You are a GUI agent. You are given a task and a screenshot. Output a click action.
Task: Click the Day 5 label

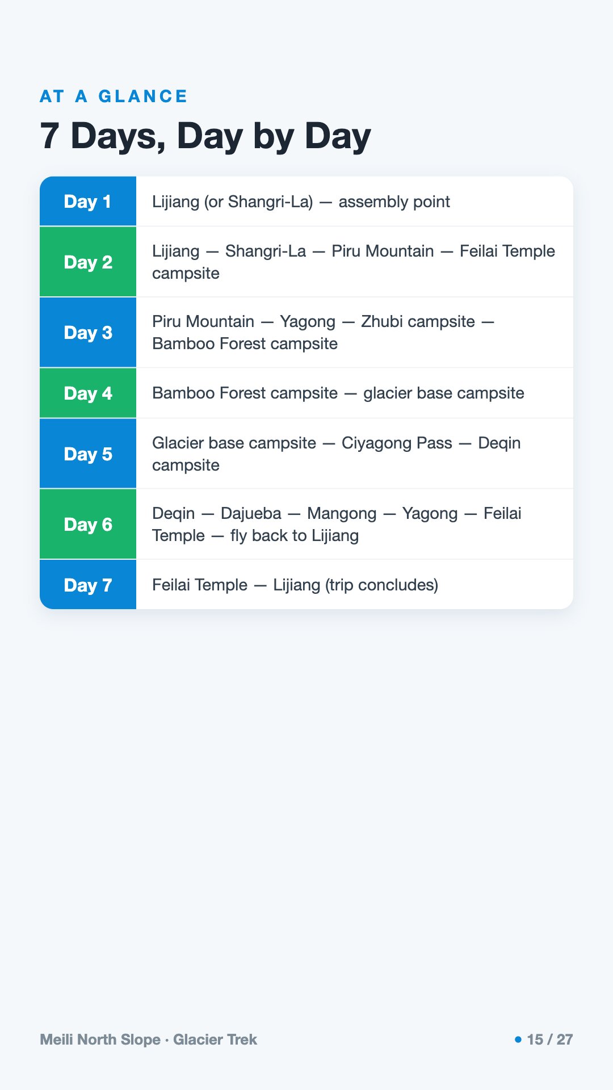pos(88,454)
